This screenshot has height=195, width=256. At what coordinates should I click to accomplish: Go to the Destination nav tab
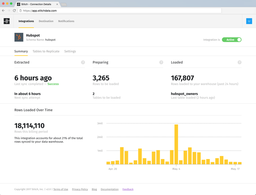click(x=46, y=21)
